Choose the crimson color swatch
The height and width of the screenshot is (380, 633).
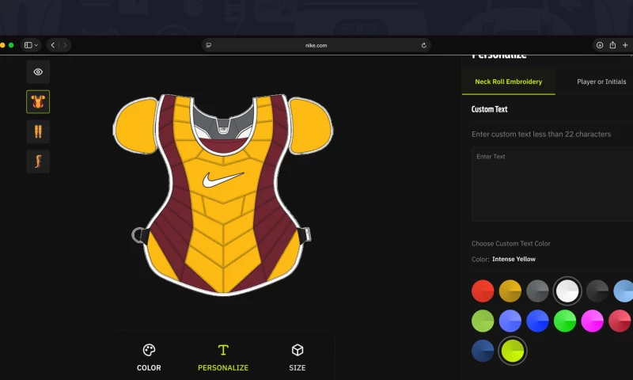[x=620, y=321]
